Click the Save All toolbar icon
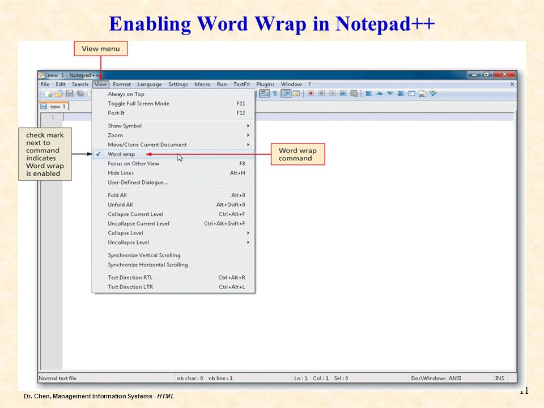The height and width of the screenshot is (408, 544). click(80, 93)
